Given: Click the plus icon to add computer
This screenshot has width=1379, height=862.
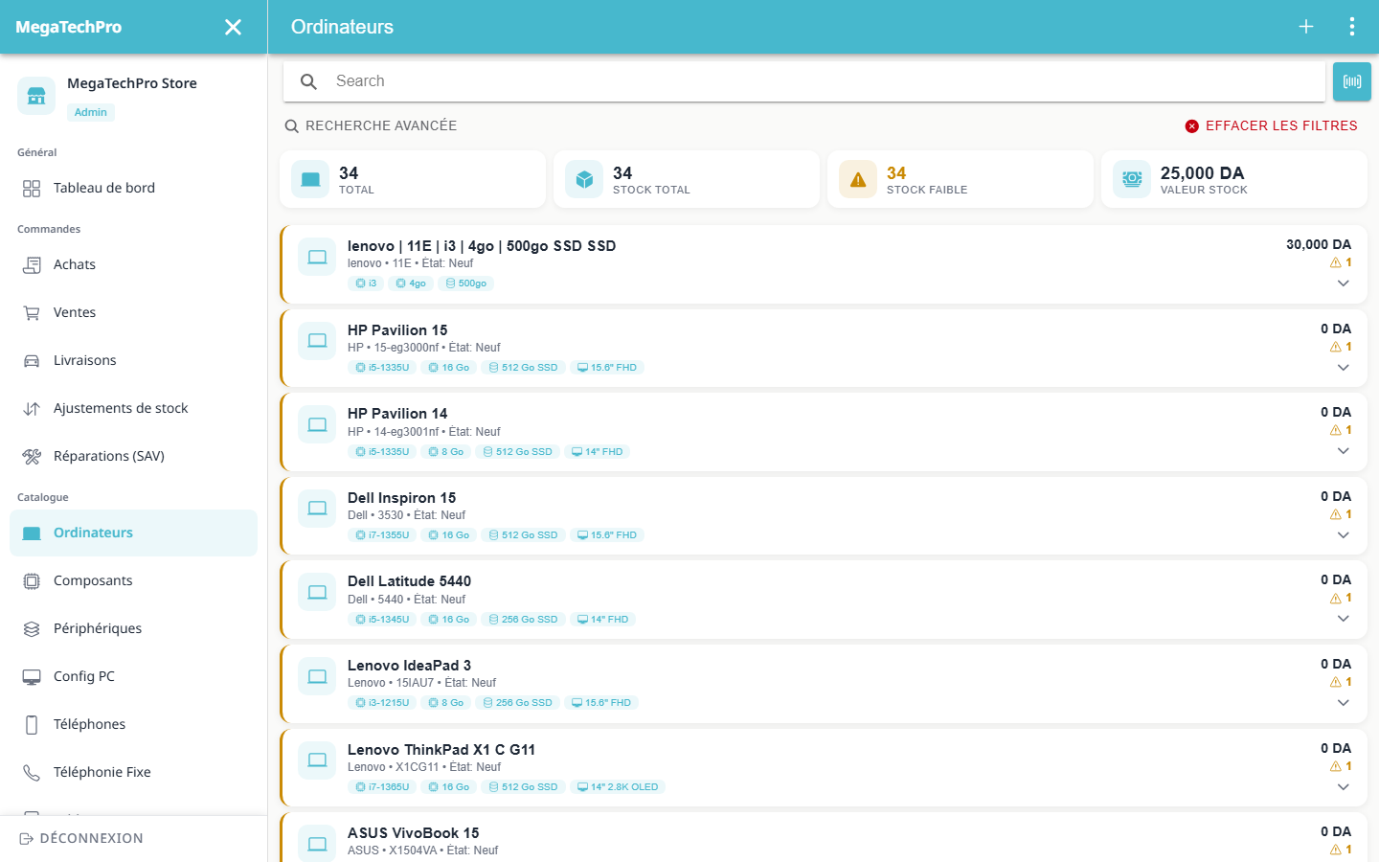Looking at the screenshot, I should tap(1306, 27).
